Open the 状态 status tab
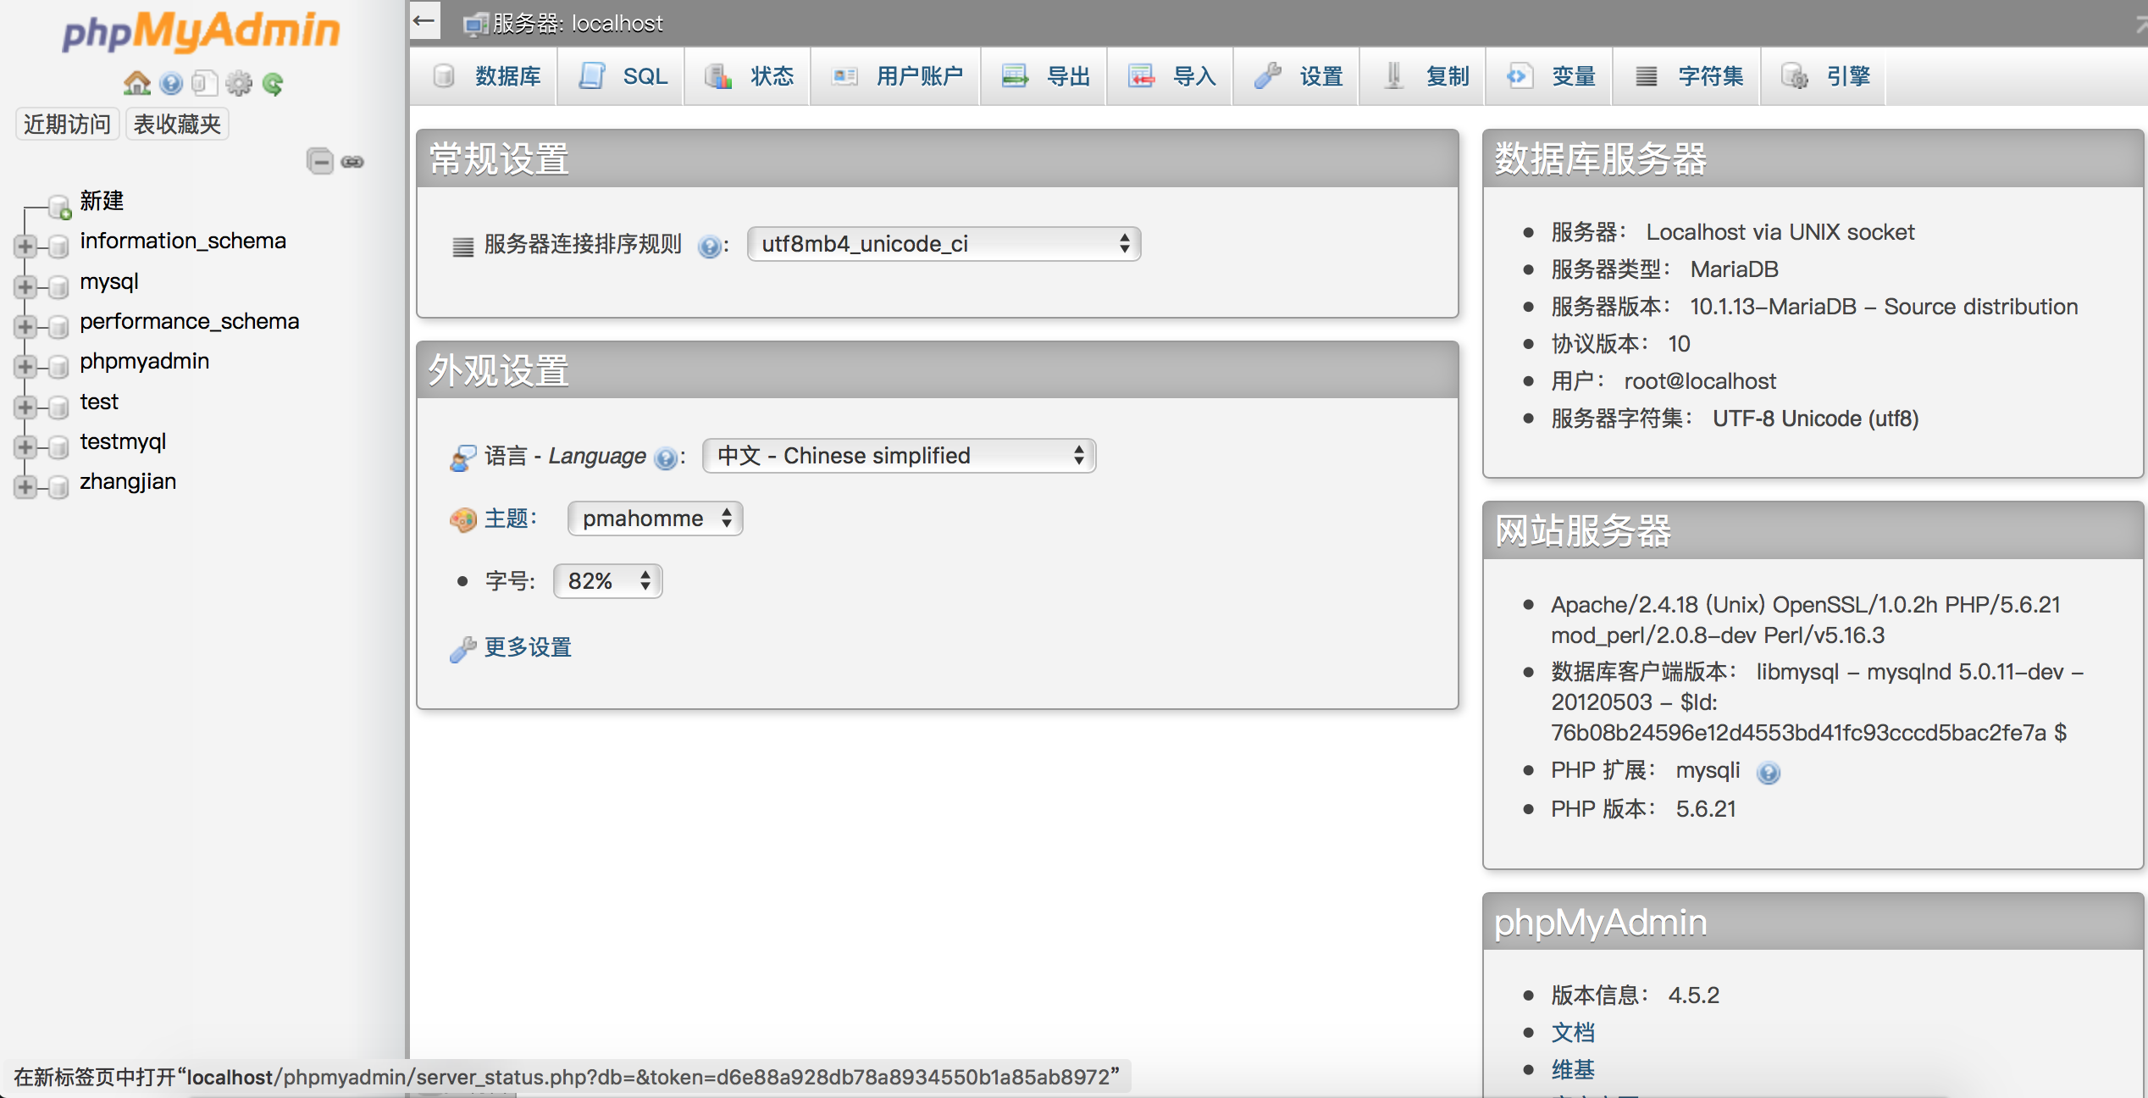This screenshot has height=1098, width=2148. pos(748,76)
